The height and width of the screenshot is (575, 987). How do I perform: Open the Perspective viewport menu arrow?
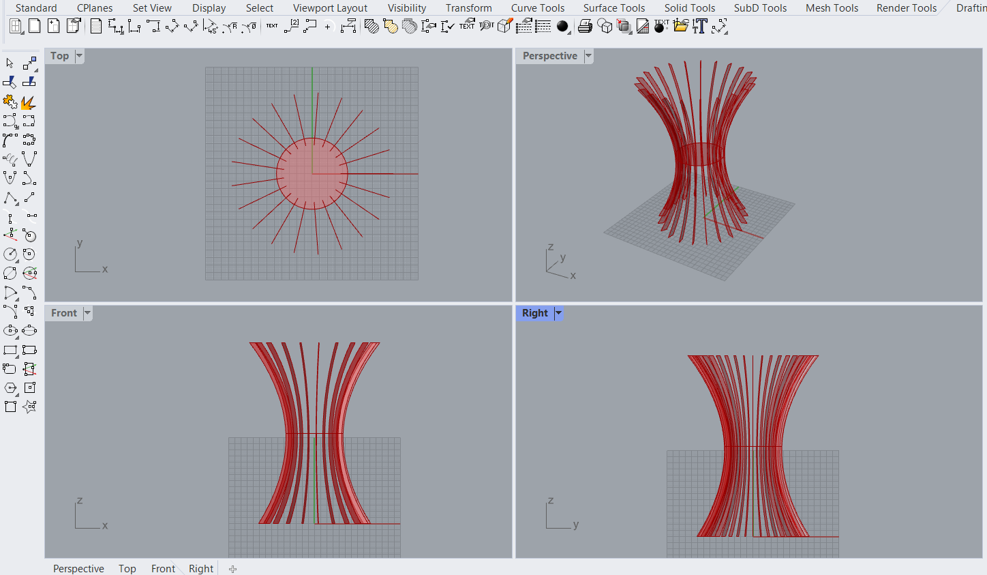point(588,56)
